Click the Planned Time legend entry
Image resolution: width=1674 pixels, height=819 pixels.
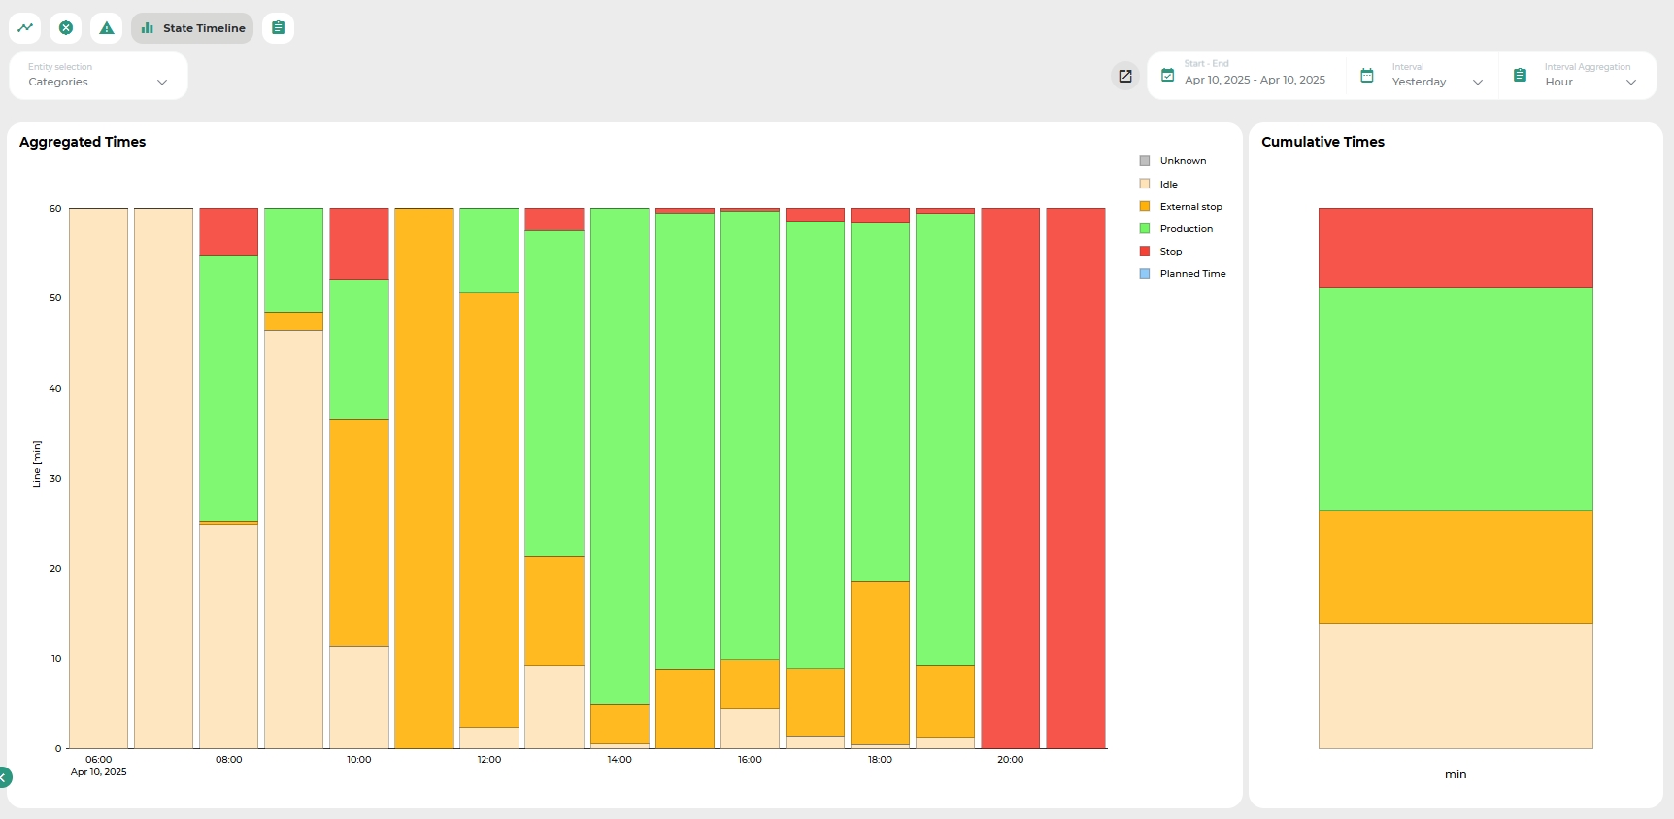1192,274
